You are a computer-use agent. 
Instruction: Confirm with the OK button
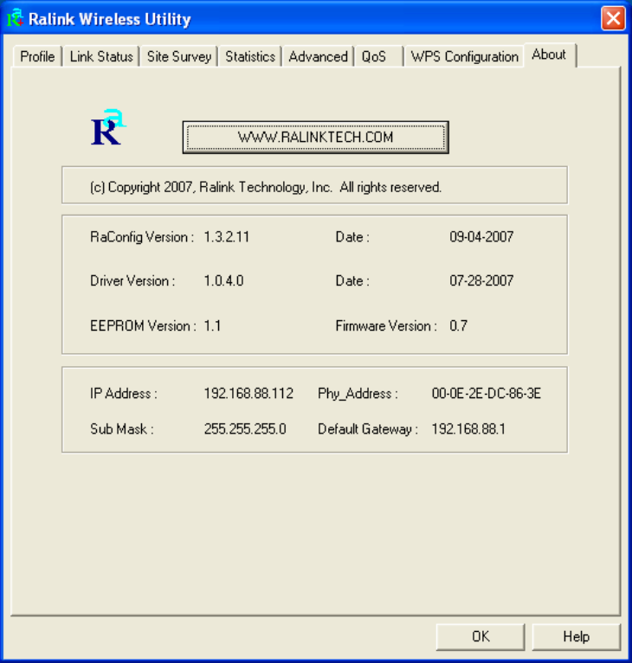(480, 637)
